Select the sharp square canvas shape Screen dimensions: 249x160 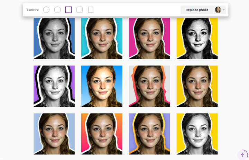pyautogui.click(x=68, y=10)
